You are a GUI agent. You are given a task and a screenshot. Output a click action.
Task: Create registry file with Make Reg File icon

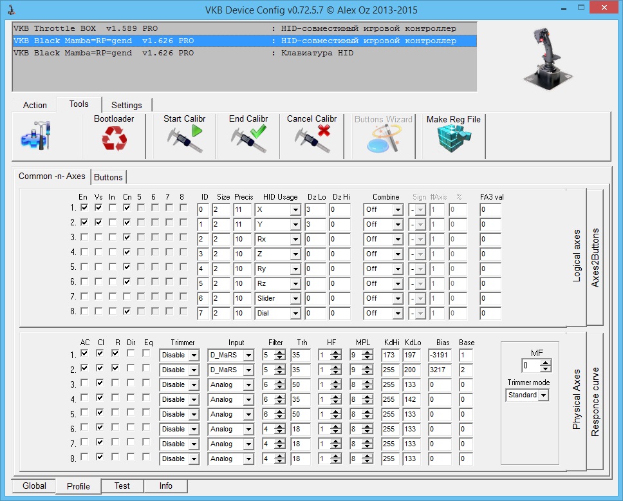tap(454, 138)
